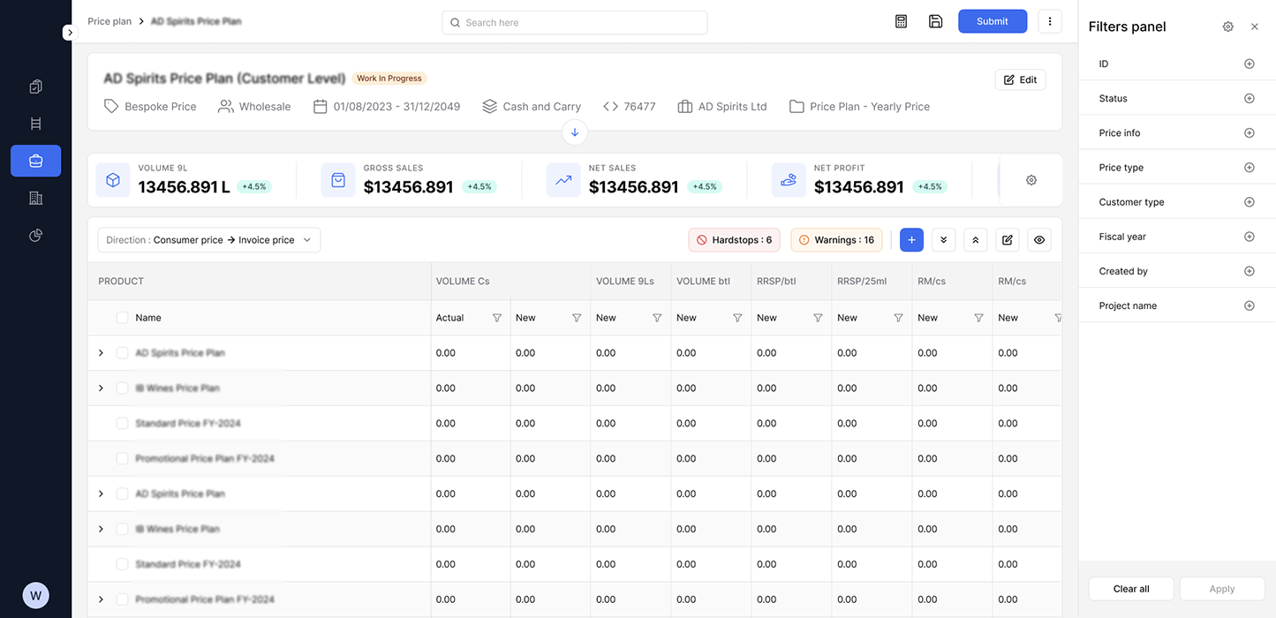Screen dimensions: 1276x618
Task: Click the briefcase icon in left sidebar
Action: (x=35, y=161)
